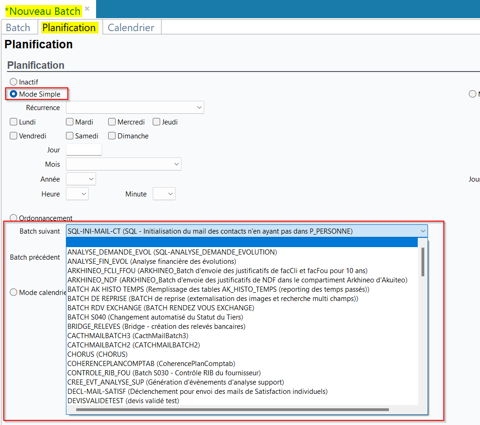Viewport: 480px width, 425px height.
Task: Open the Mois dropdown list
Action: coord(176,164)
